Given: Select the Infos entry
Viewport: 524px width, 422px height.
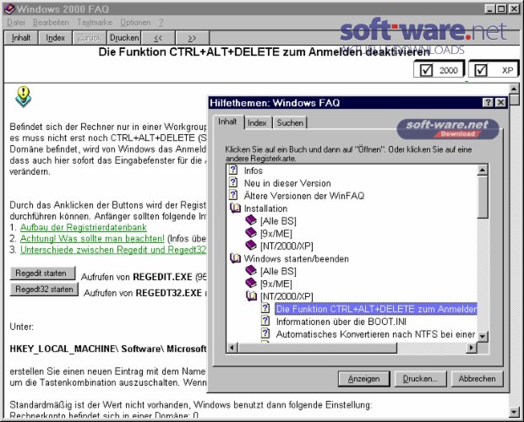Looking at the screenshot, I should pyautogui.click(x=254, y=170).
